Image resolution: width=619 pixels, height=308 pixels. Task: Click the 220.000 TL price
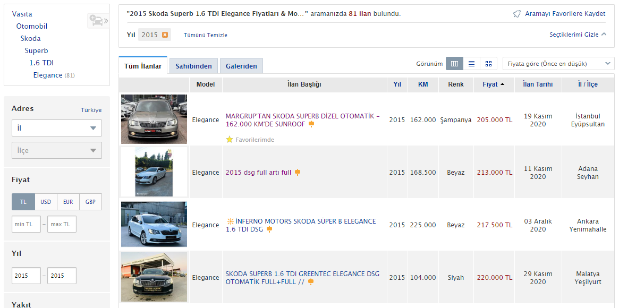(x=494, y=278)
